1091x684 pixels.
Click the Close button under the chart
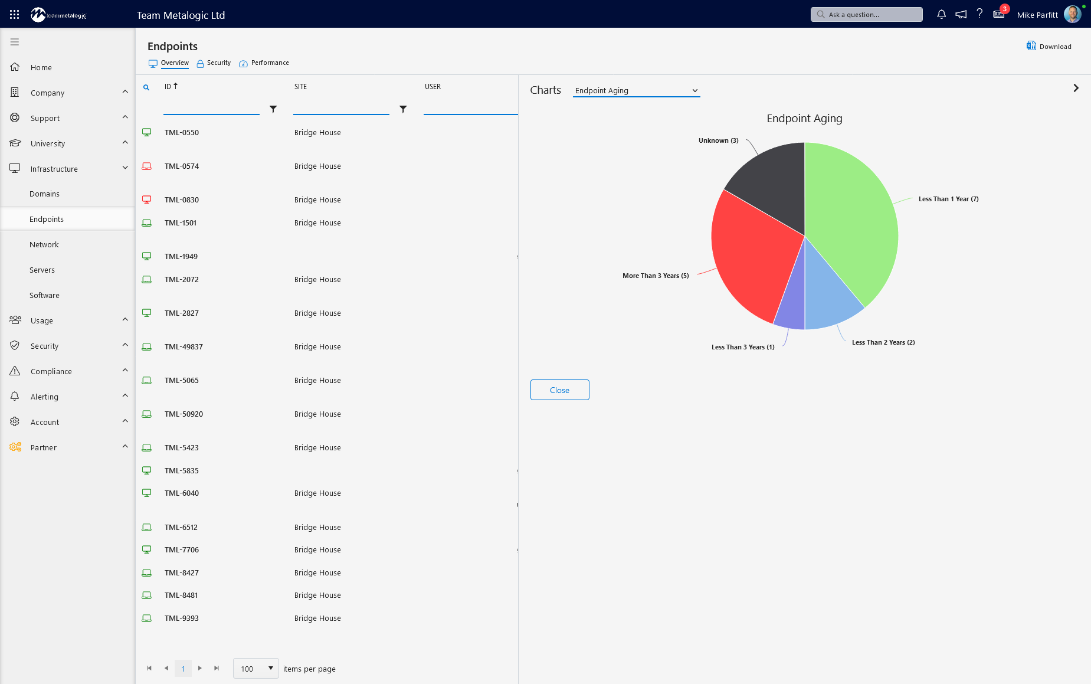(560, 390)
